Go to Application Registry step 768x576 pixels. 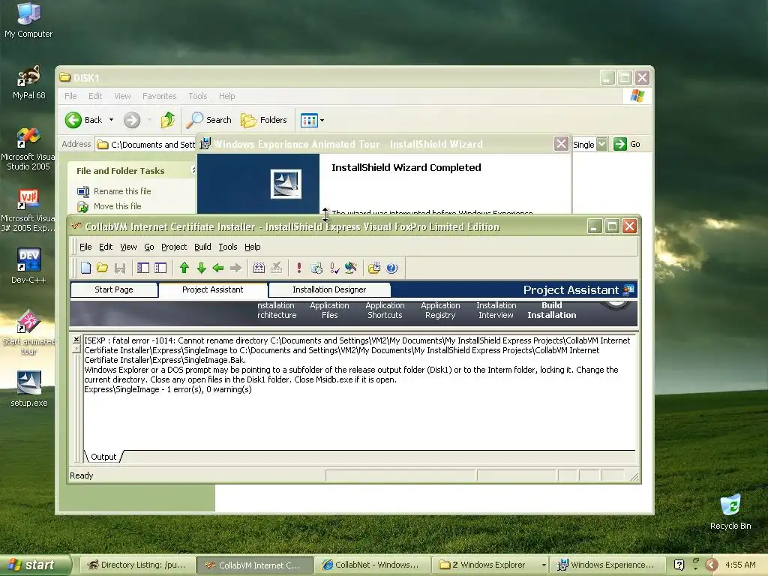click(440, 310)
